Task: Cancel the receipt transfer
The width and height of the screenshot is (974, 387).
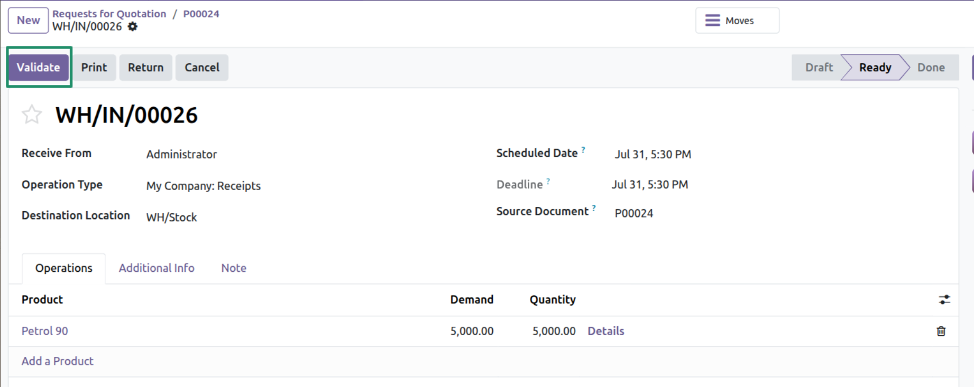Action: coord(202,68)
